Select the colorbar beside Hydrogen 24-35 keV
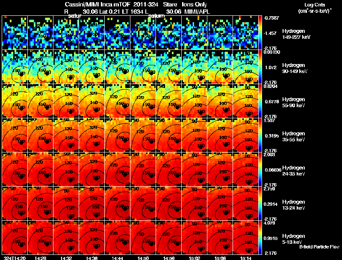 click(260, 169)
